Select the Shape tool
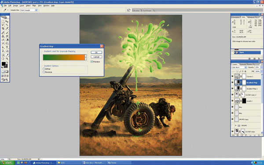 coord(7,51)
